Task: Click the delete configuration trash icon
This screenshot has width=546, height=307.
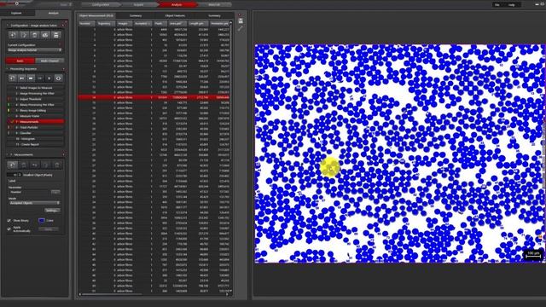Action: pos(34,35)
